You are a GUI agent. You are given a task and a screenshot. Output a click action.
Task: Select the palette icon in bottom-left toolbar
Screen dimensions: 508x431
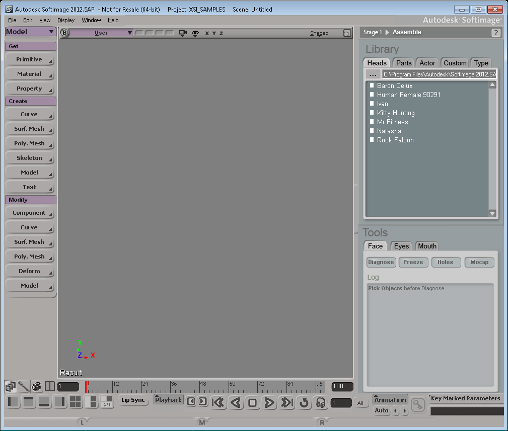click(36, 386)
